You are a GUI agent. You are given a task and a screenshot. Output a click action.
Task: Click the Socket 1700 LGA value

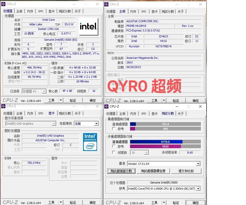click(48, 29)
